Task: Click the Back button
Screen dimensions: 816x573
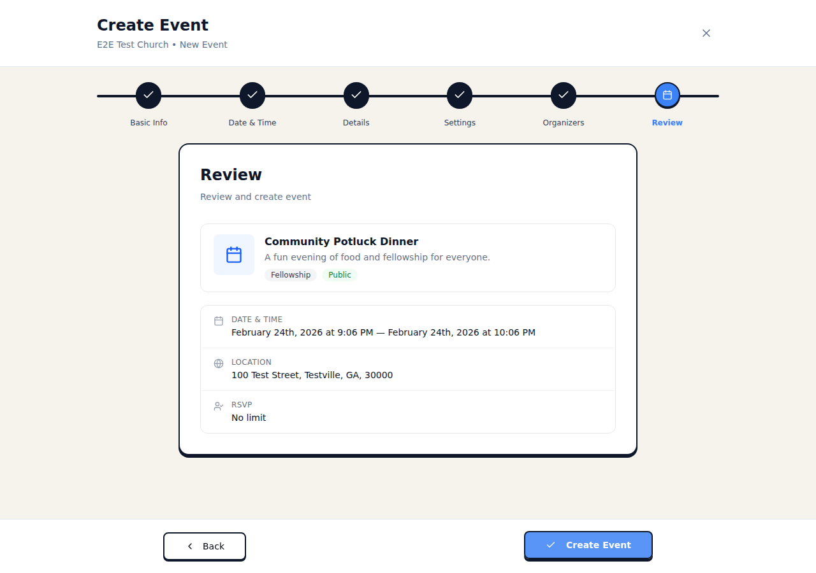Action: [x=204, y=546]
